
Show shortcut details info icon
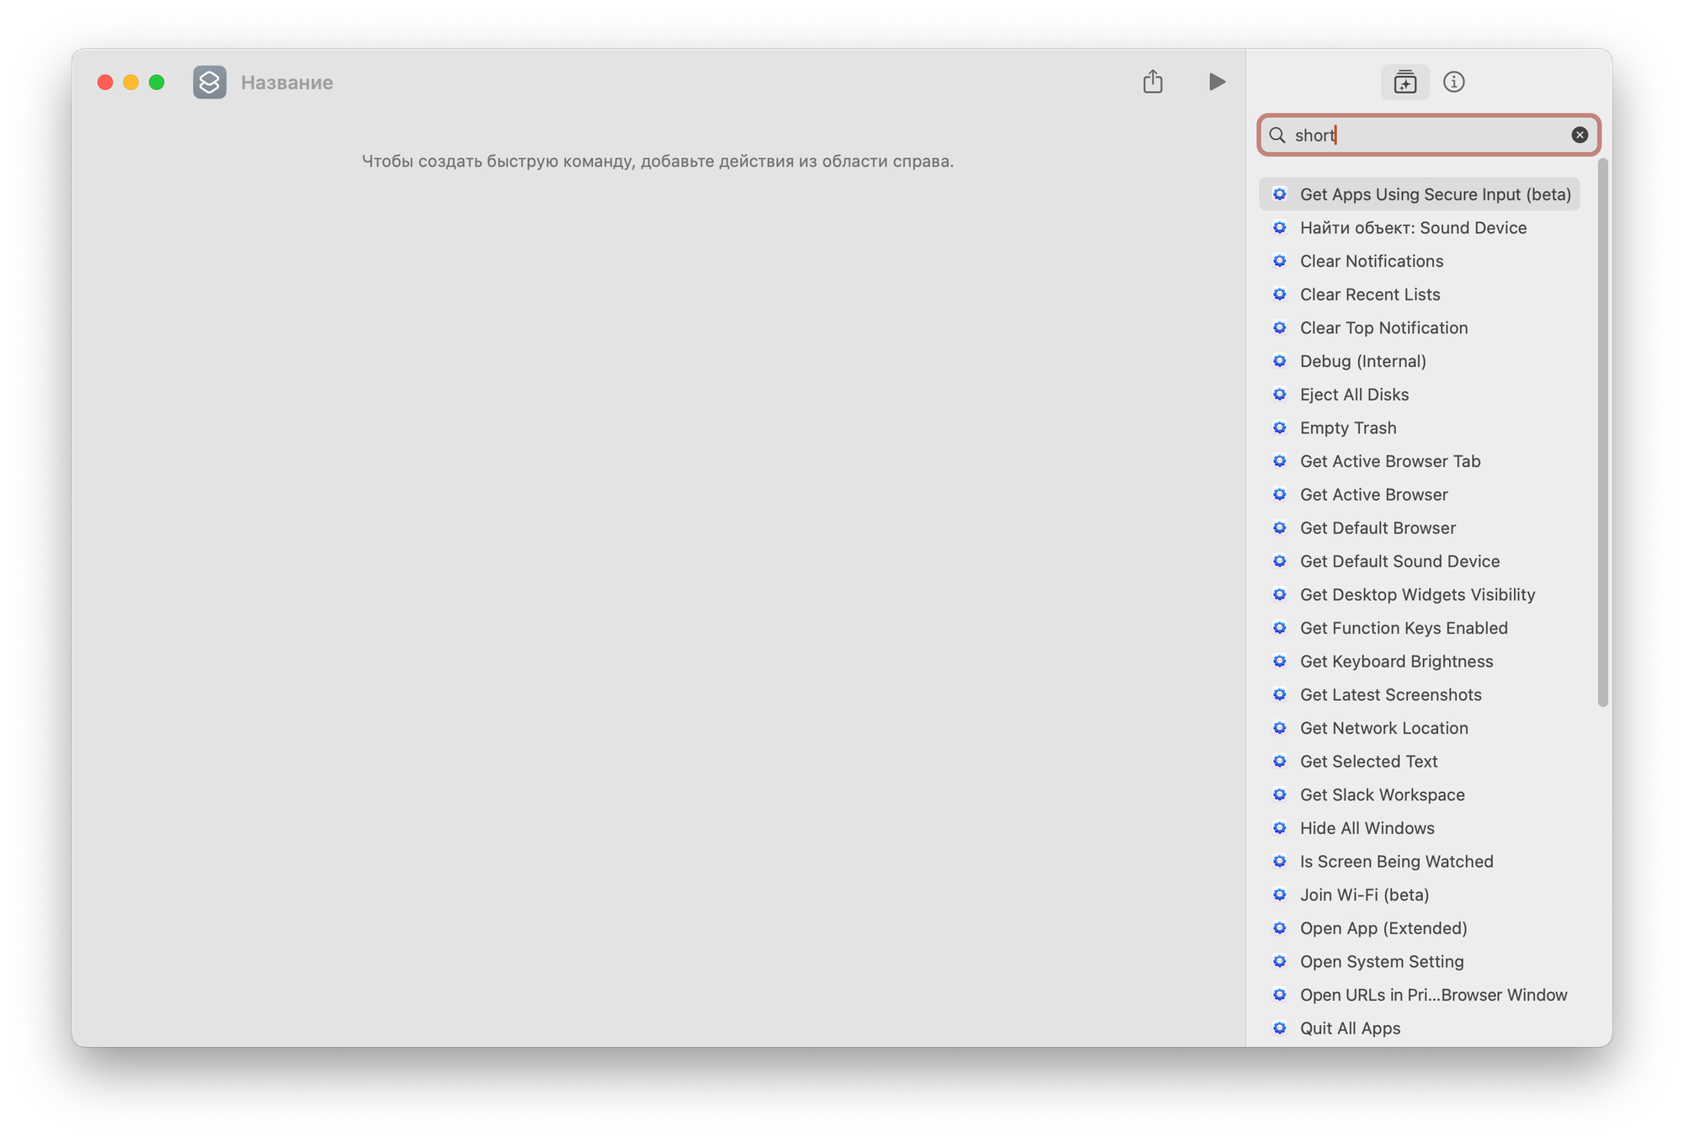(1453, 82)
